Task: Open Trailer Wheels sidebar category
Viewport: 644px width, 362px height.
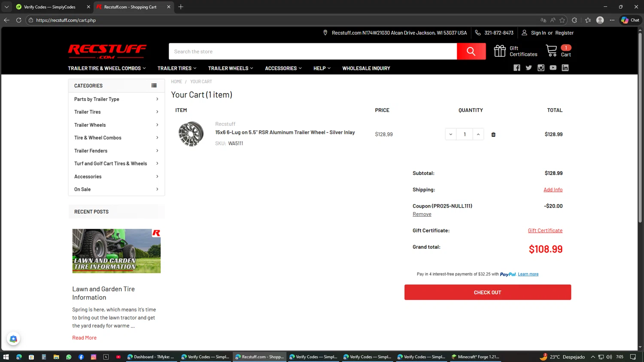Action: 90,125
